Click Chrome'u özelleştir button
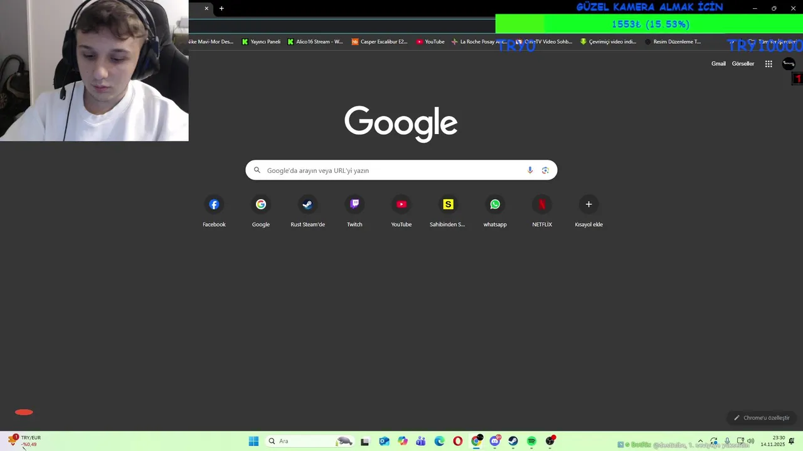 point(762,418)
